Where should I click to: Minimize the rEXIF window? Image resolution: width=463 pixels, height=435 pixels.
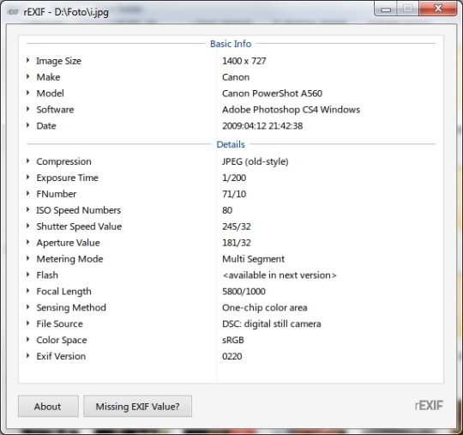(386, 9)
